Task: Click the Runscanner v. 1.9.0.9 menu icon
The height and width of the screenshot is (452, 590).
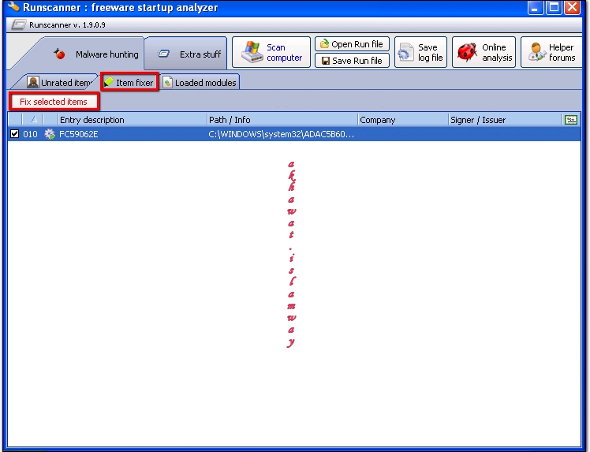Action: tap(18, 24)
